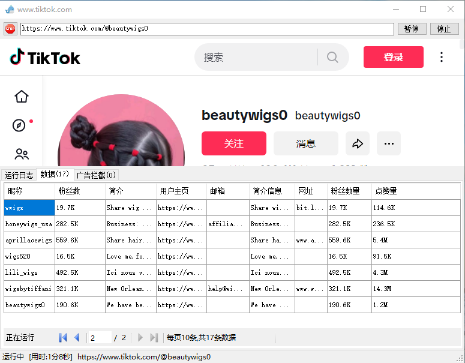
Task: Click the help@wi... email cell
Action: coord(228,289)
